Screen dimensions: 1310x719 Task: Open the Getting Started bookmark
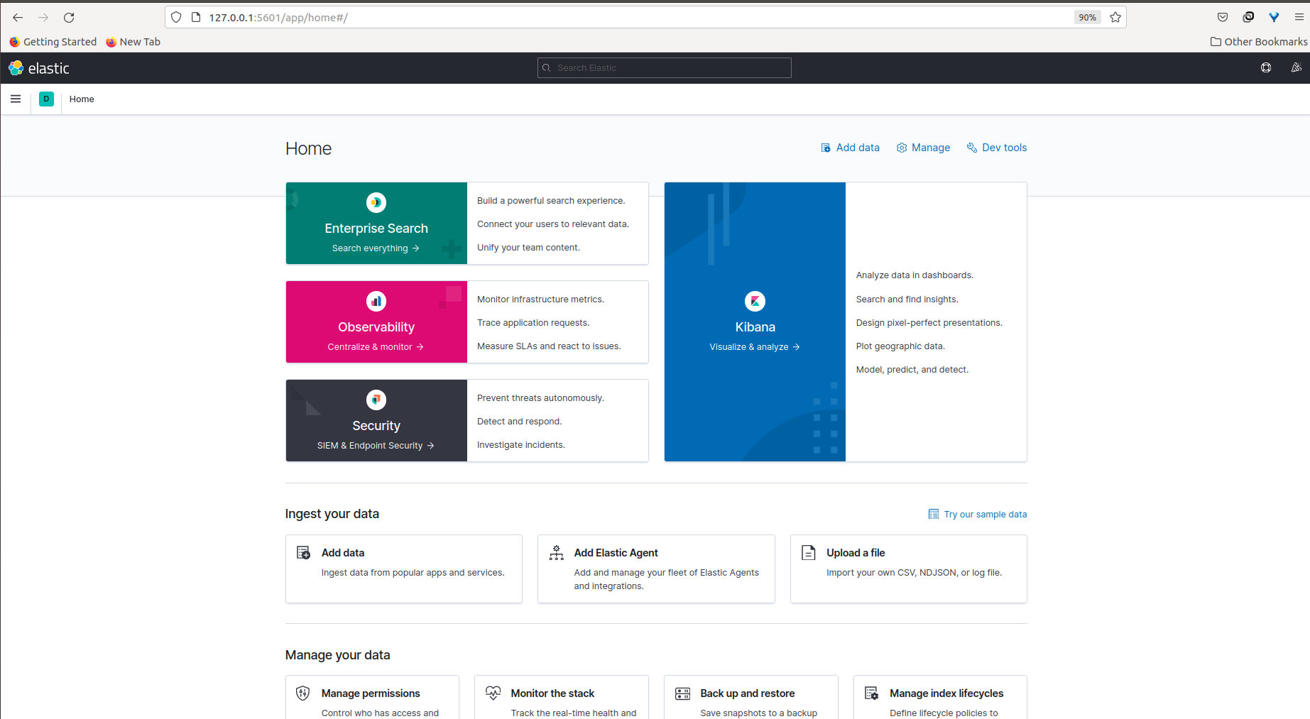[53, 42]
